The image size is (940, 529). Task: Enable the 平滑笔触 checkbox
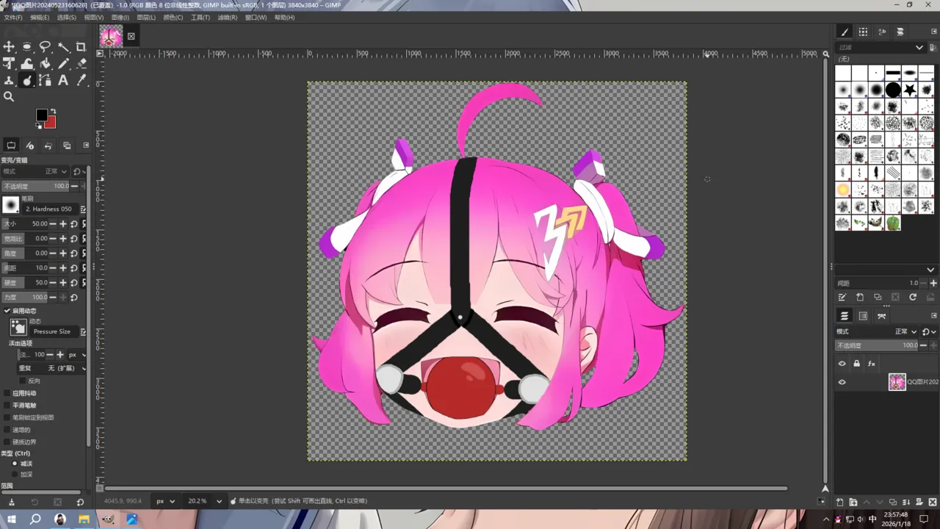point(7,406)
